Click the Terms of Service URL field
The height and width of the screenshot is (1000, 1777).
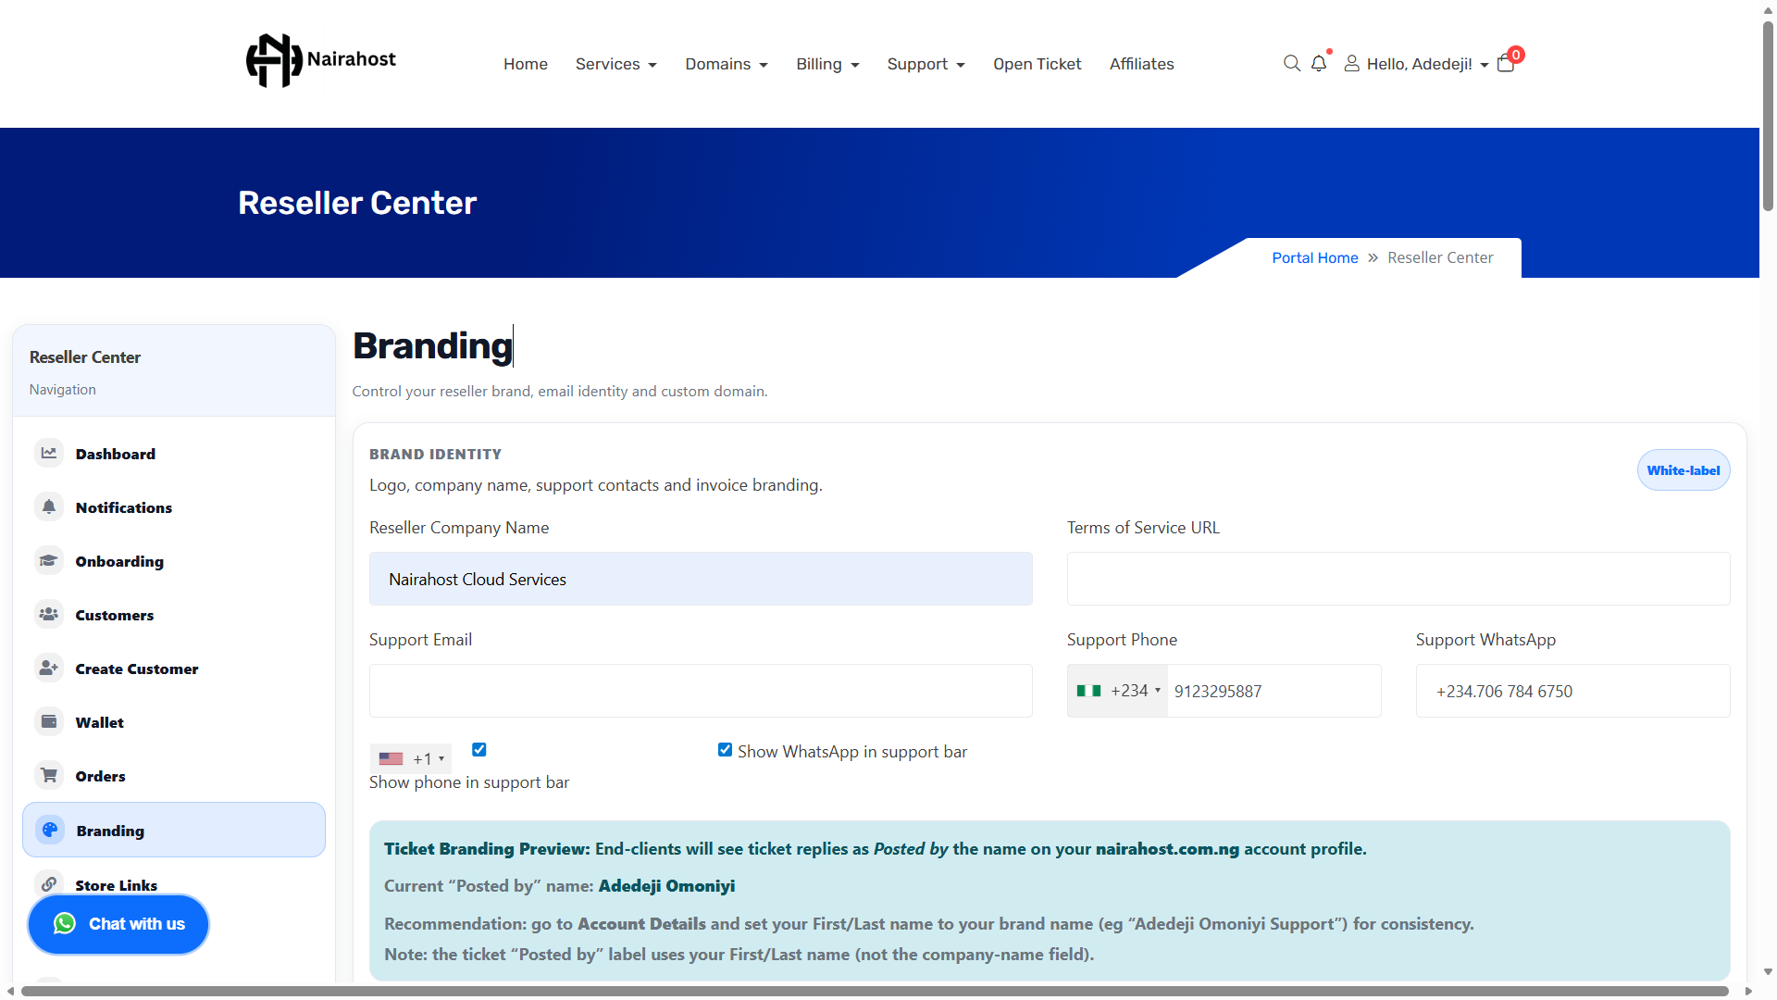(x=1398, y=579)
